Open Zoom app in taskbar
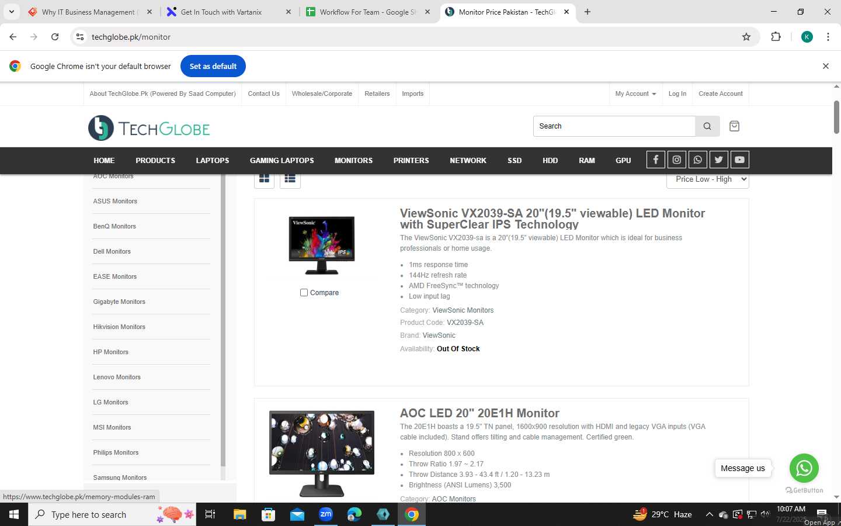The image size is (841, 526). pyautogui.click(x=326, y=514)
